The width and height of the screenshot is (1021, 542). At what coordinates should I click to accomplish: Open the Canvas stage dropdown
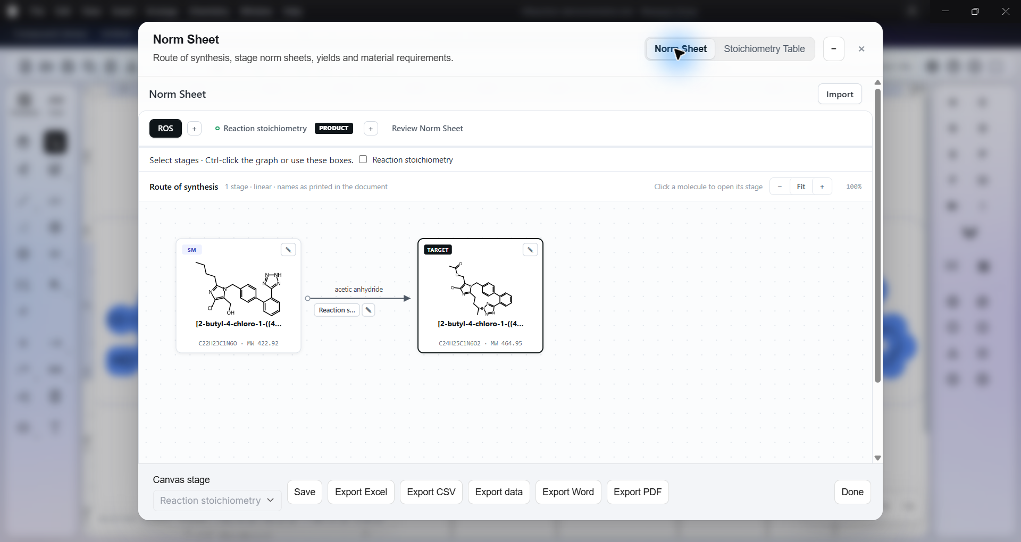point(217,501)
